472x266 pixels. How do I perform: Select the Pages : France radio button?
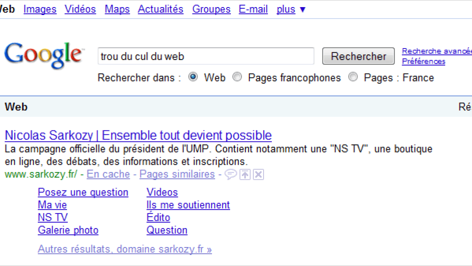coord(353,77)
